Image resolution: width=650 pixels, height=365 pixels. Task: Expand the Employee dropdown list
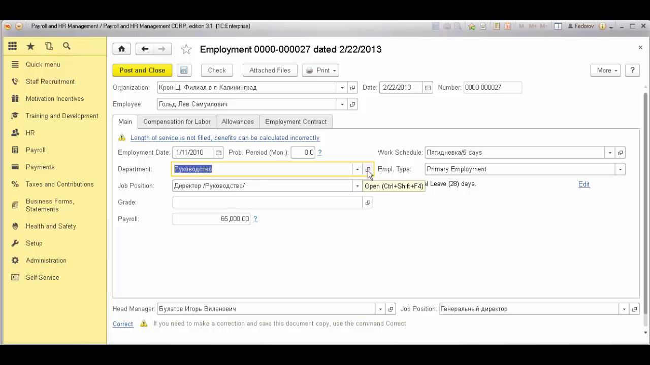click(342, 104)
